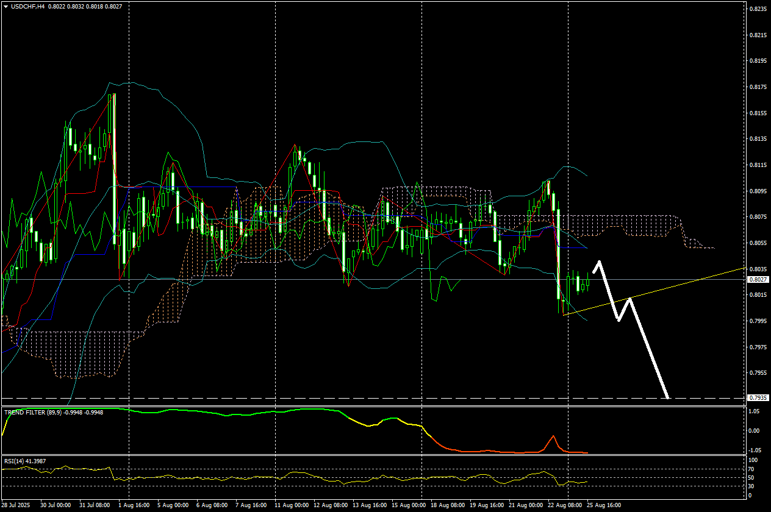Click the 0.00 level on the Trend Filter scale

[755, 430]
